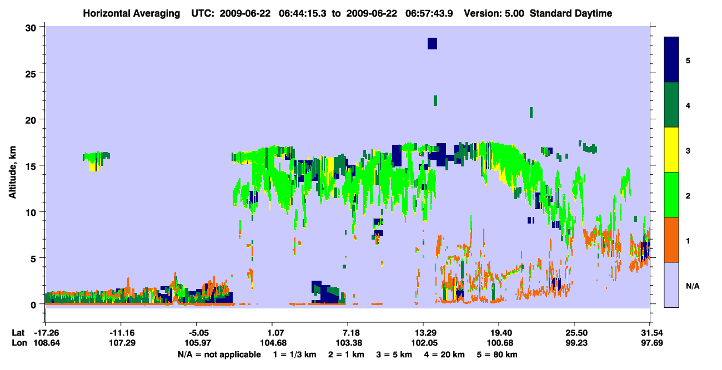Click 'Version: 5.00' in the title
The image size is (722, 370).
tap(494, 13)
